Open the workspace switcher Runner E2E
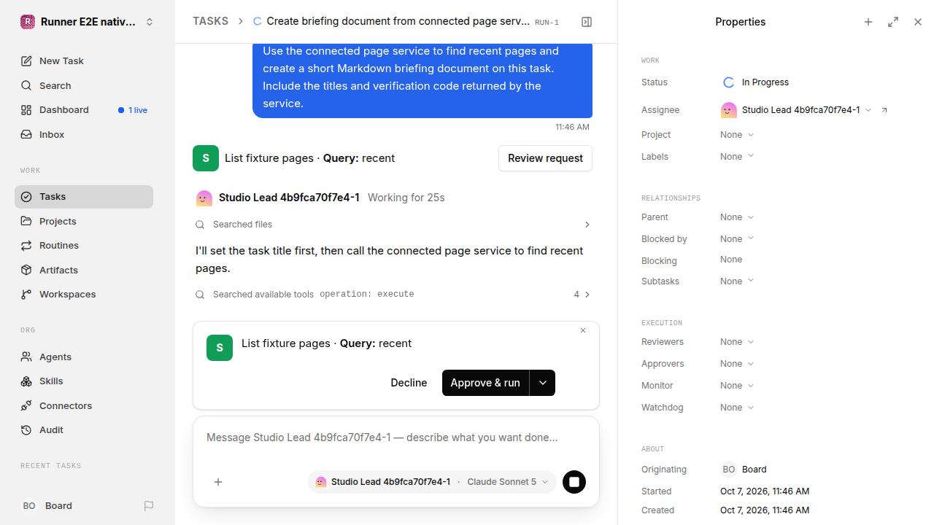Viewport: 934px width, 525px height. [x=88, y=22]
